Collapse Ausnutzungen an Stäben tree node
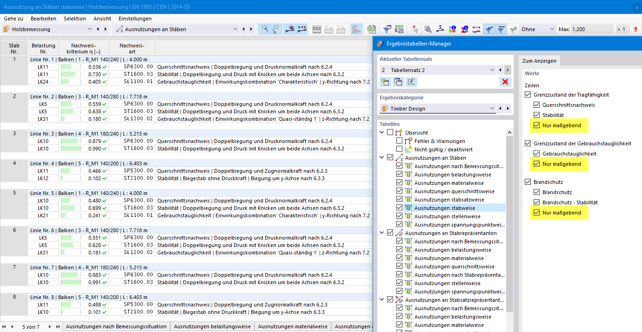 tap(382, 158)
